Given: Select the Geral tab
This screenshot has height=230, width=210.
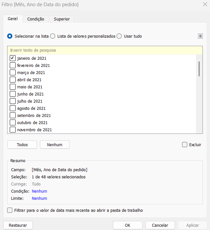Looking at the screenshot, I should 13,19.
